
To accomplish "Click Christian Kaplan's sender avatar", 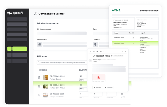I will (x=90, y=61).
